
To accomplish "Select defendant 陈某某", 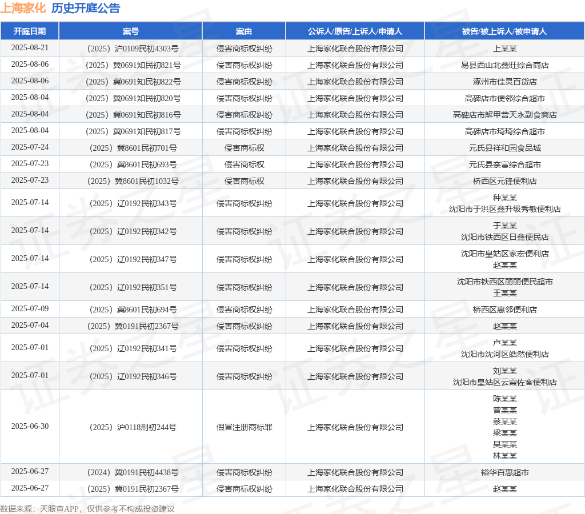I will (x=505, y=399).
